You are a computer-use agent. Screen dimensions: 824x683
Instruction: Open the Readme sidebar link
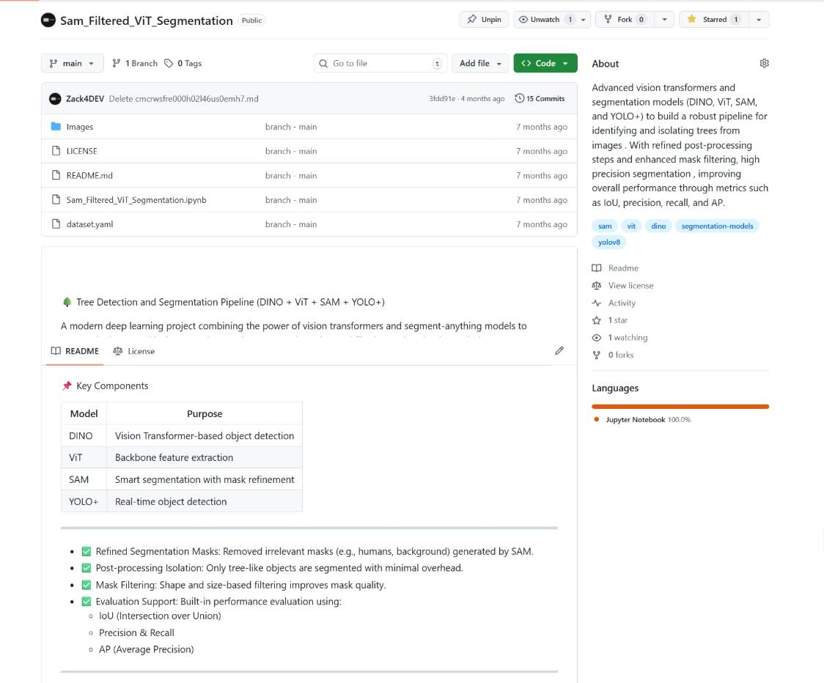pyautogui.click(x=615, y=268)
